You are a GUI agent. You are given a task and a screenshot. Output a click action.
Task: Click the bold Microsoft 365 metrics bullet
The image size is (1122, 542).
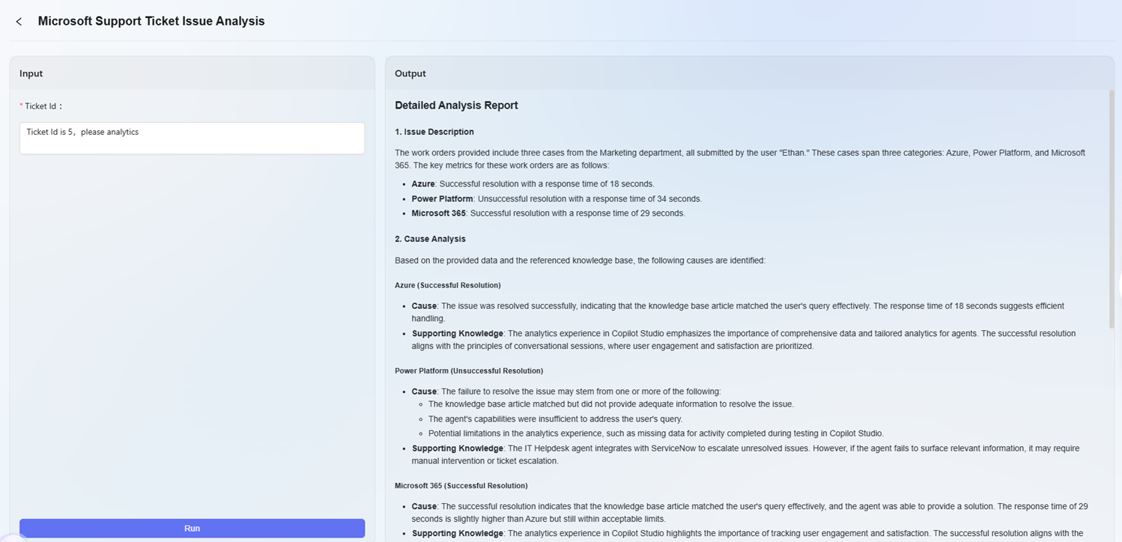(438, 213)
